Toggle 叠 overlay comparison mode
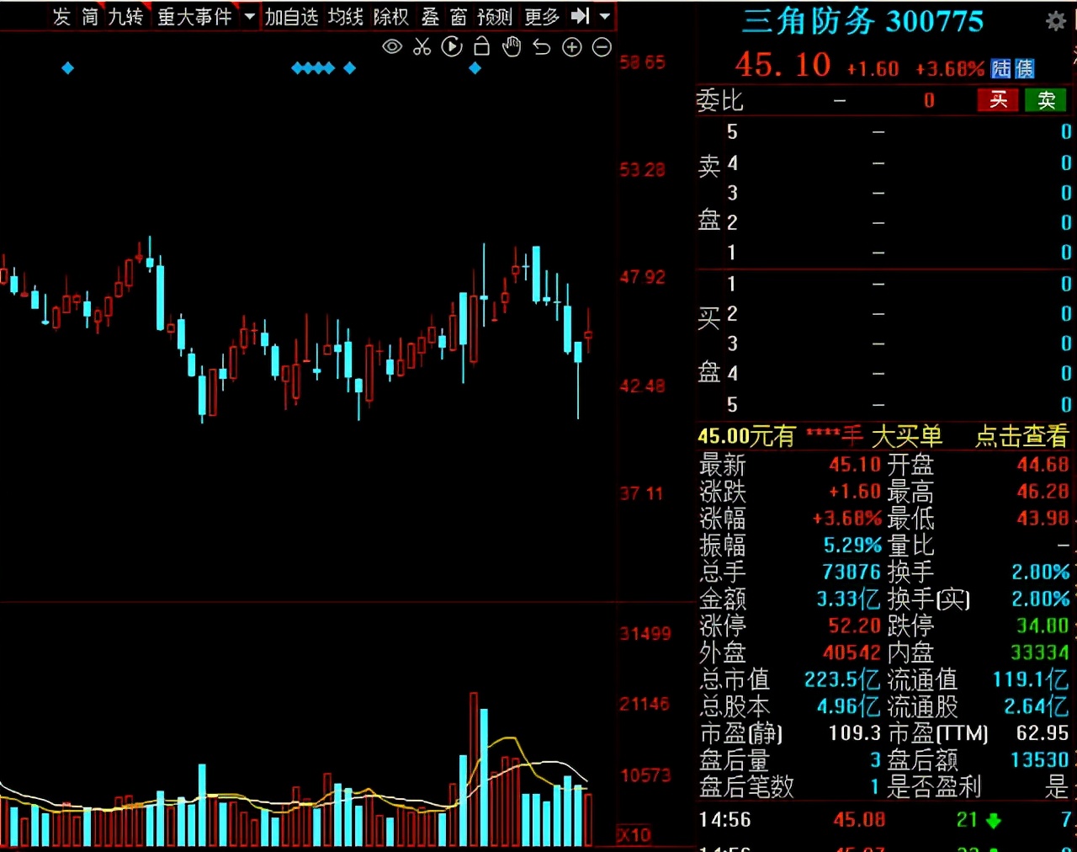 pyautogui.click(x=430, y=17)
